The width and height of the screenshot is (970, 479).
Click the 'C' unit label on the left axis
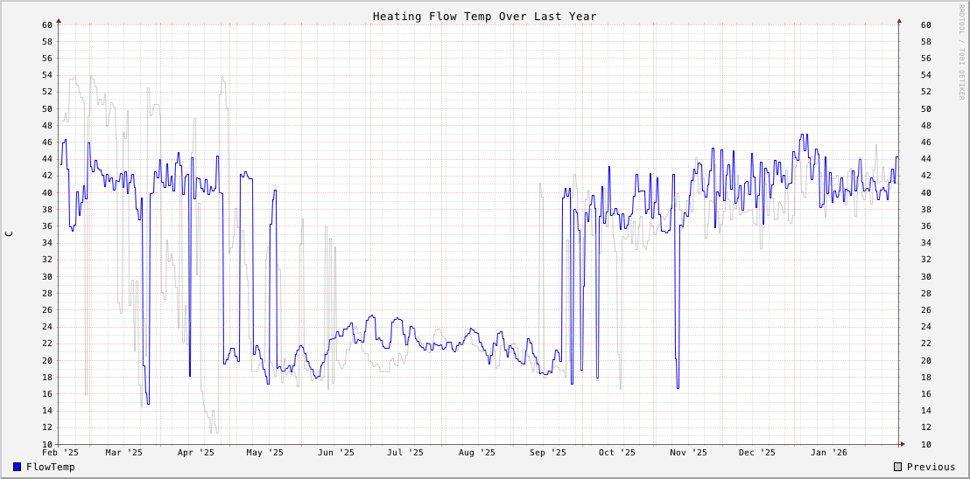tap(10, 233)
